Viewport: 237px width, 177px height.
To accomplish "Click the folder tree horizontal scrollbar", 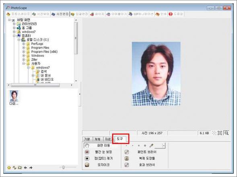I will (35, 85).
